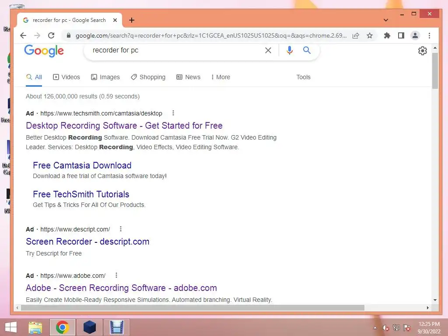Open 'Adobe - Screen Recording Software' link

tap(121, 288)
